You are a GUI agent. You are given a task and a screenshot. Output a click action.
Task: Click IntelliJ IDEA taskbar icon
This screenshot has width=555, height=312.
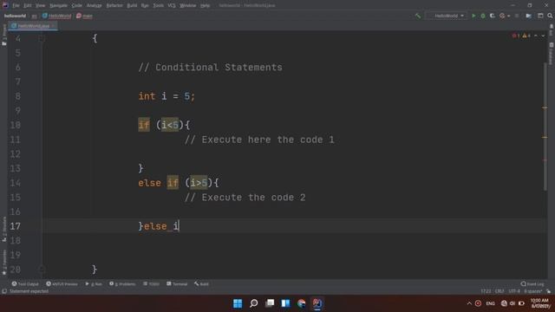tap(317, 303)
